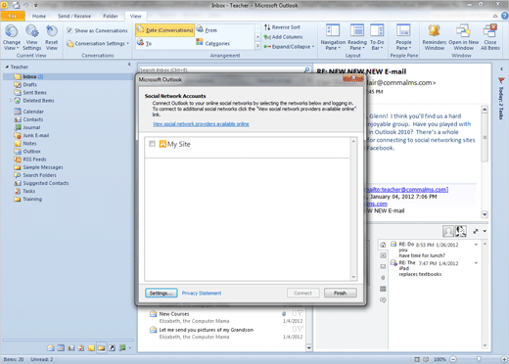Open To-Do Bar options
Screen dimensions: 509x364
377,38
